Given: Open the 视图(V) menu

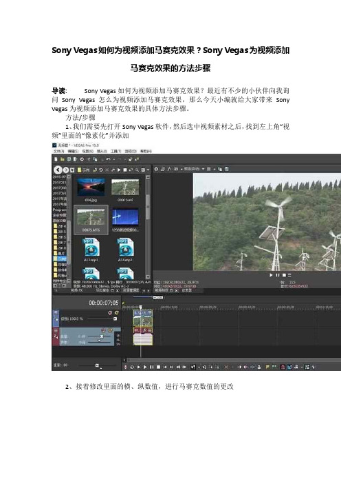Looking at the screenshot, I should (x=88, y=151).
